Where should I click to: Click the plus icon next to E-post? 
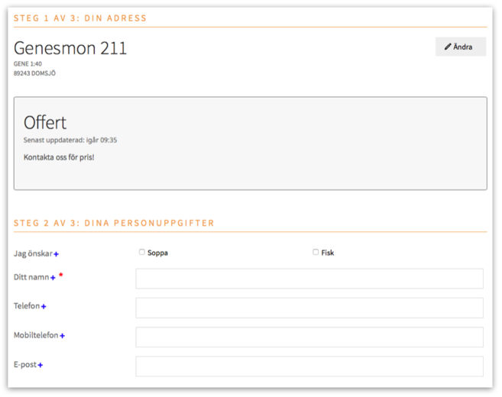point(40,366)
